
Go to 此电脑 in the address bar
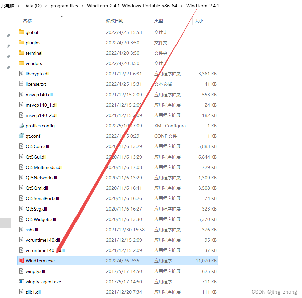point(8,6)
